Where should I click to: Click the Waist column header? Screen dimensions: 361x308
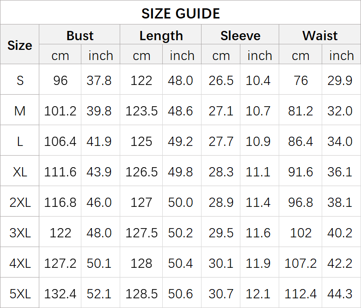pyautogui.click(x=320, y=36)
